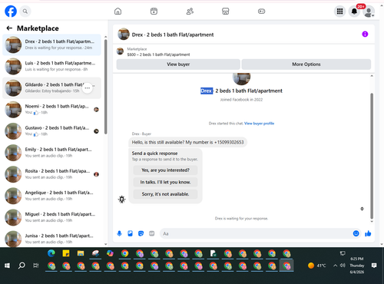Open the Emily conversation
Screen dimensions: 384x284
click(51, 153)
